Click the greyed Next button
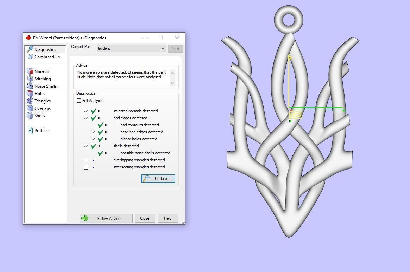The image size is (410, 272). coord(176,48)
